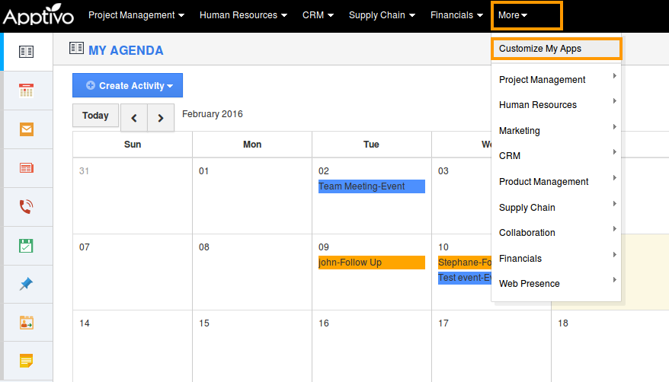Image resolution: width=669 pixels, height=382 pixels.
Task: Open the yellow sticky notes icon
Action: pyautogui.click(x=27, y=361)
